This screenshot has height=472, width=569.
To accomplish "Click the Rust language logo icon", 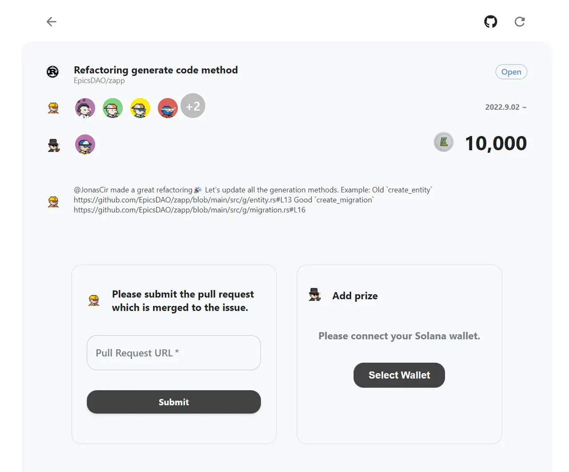I will (x=52, y=72).
